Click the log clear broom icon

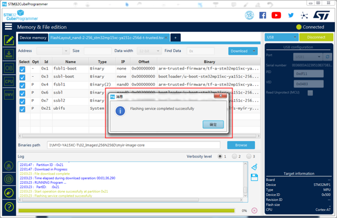254,167
